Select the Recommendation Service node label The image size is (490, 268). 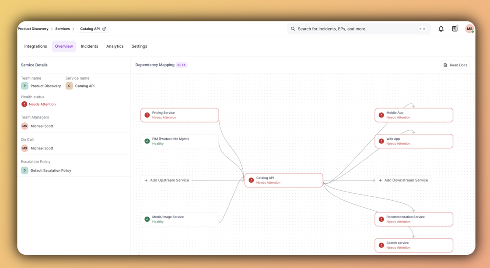point(405,217)
